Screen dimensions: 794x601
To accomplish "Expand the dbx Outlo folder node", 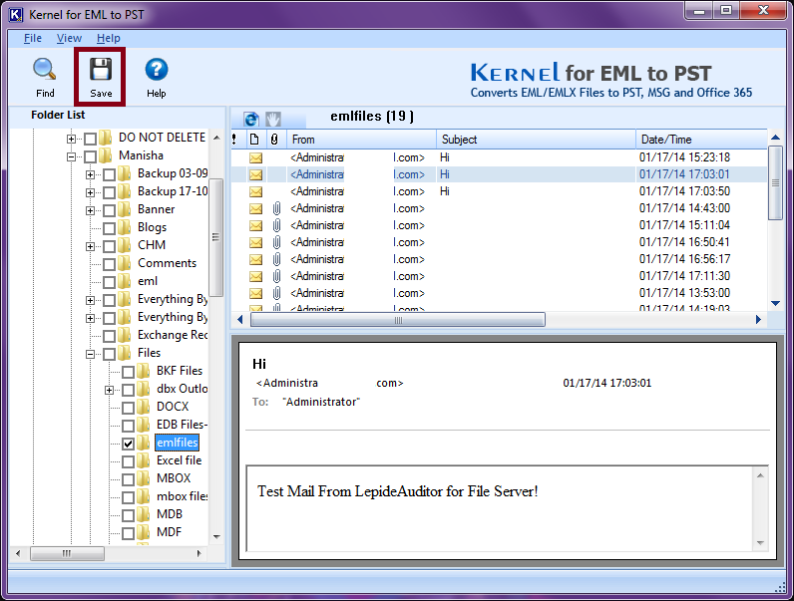I will pos(109,390).
